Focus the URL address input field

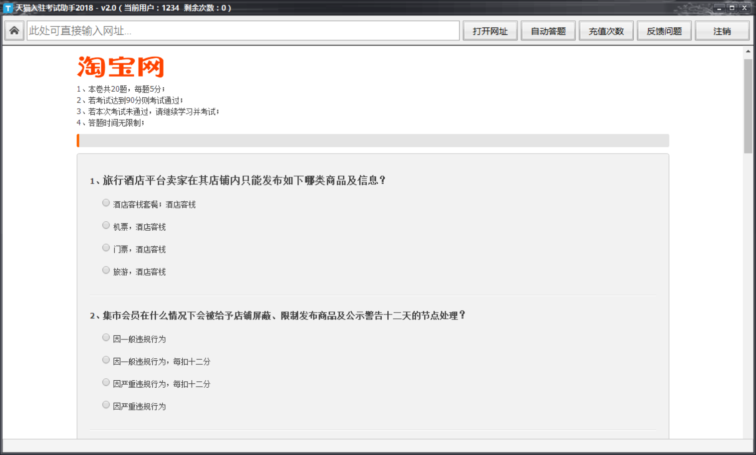243,31
